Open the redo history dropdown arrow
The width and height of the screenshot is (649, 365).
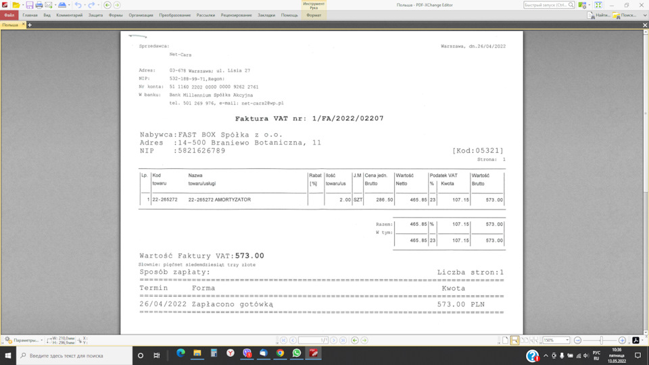coord(98,5)
